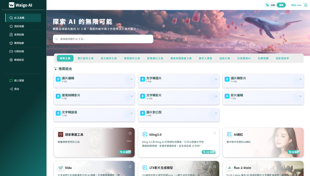
Task: Open 我的收藏 star icon in sidebar
Action: point(11,26)
